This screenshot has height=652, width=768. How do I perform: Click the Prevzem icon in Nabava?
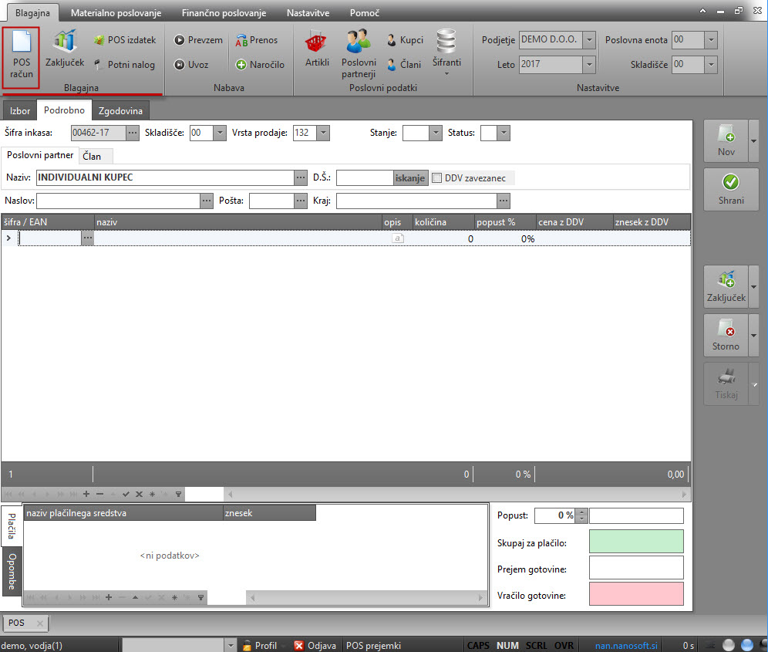[180, 40]
